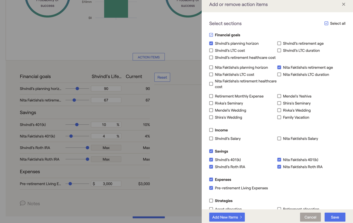The height and width of the screenshot is (223, 353).
Task: Click the Notes speech bubble icon
Action: click(23, 203)
